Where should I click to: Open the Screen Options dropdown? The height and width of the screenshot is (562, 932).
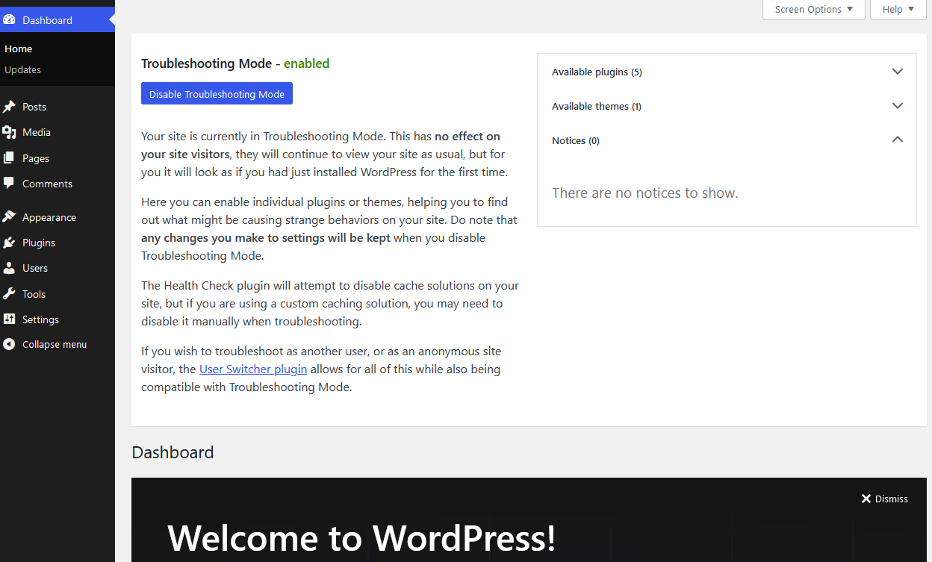(x=813, y=10)
